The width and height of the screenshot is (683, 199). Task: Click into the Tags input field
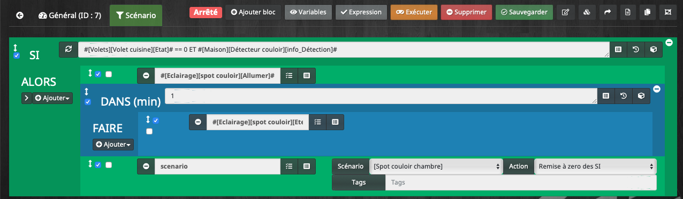(x=521, y=182)
